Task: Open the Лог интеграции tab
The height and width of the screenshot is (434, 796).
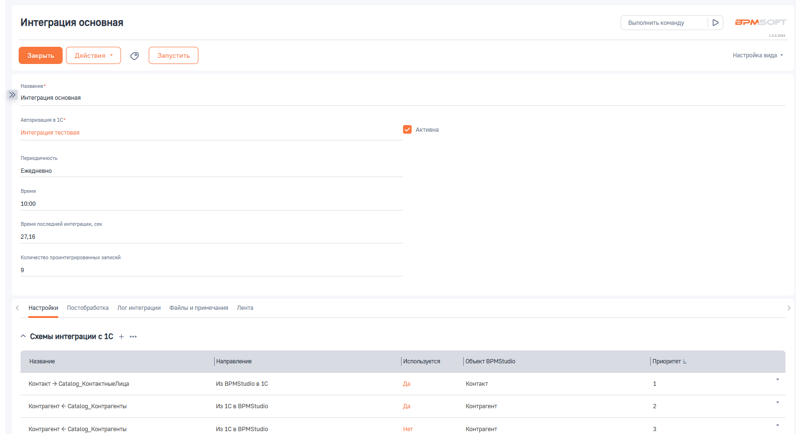Action: 139,308
